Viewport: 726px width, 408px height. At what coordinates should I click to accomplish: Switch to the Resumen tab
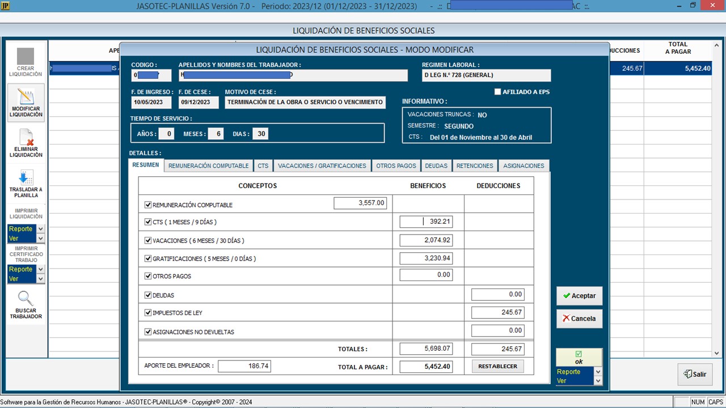point(146,165)
